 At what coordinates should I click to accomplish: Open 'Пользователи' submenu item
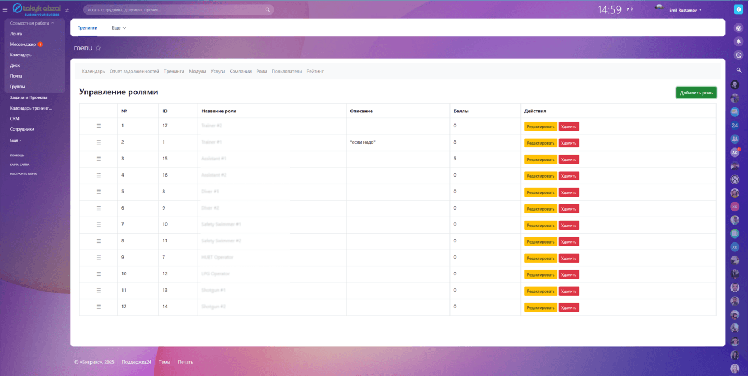coord(287,72)
